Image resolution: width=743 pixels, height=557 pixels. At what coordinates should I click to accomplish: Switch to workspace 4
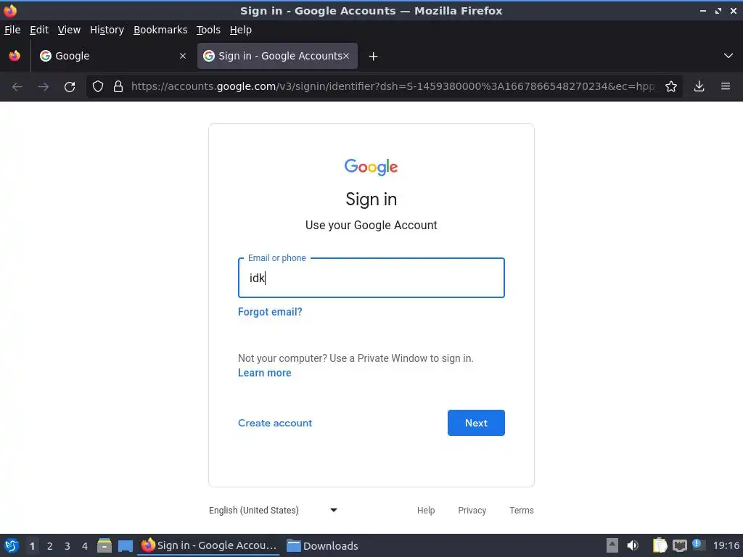[x=85, y=546]
